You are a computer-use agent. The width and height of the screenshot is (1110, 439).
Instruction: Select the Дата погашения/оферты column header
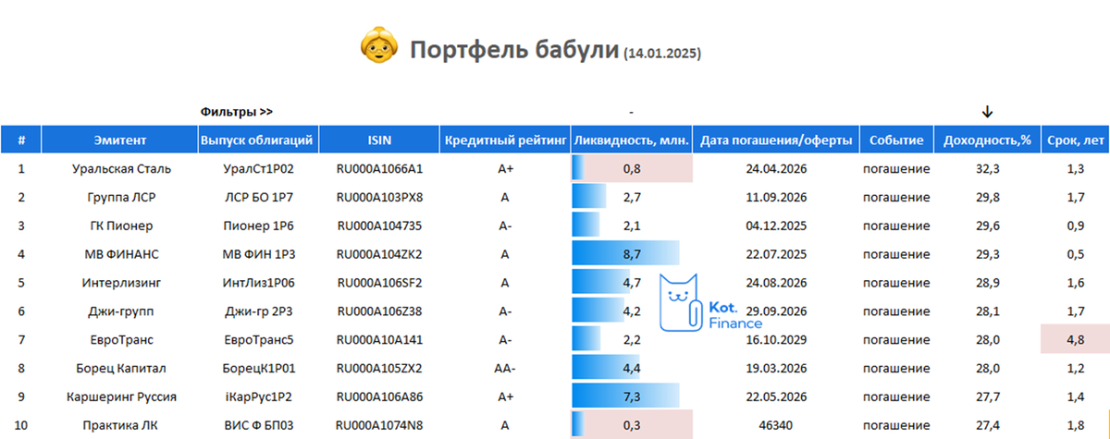click(776, 140)
